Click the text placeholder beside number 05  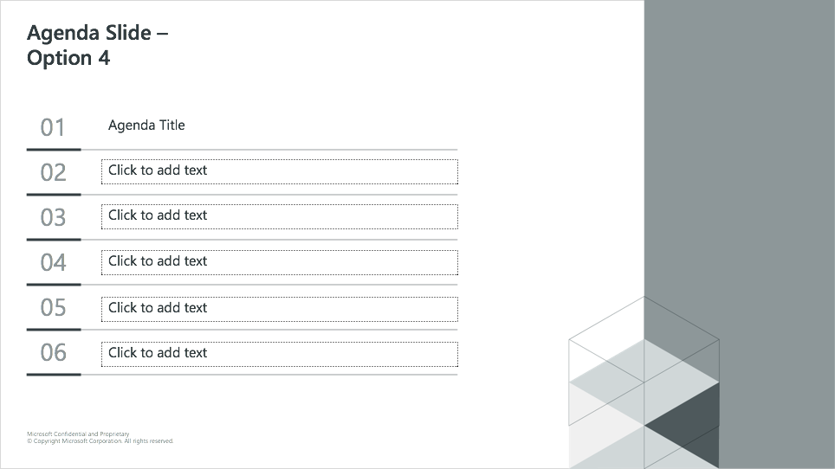coord(280,309)
